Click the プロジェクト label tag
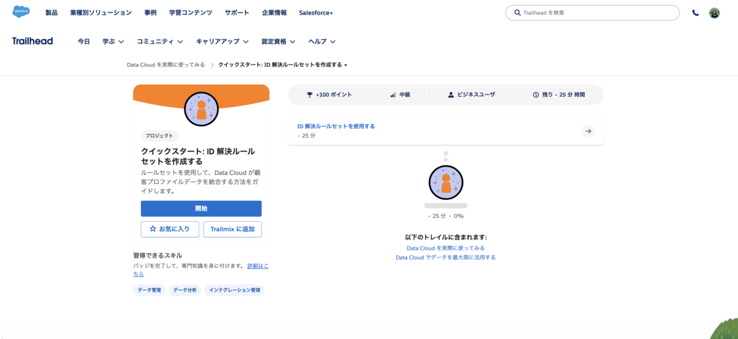Image resolution: width=738 pixels, height=339 pixels. coord(160,136)
